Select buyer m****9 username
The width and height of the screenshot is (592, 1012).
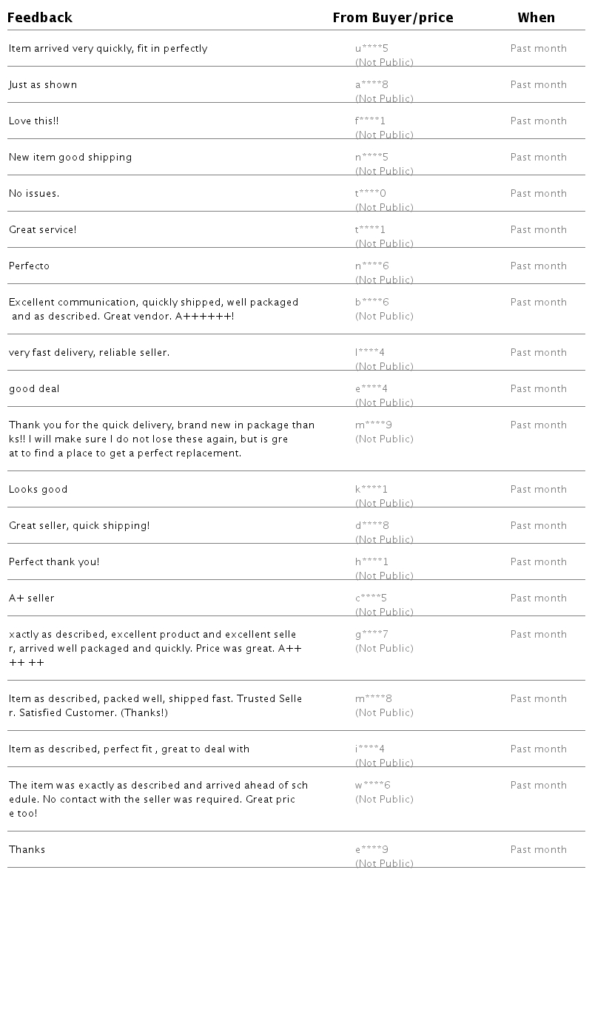point(373,425)
